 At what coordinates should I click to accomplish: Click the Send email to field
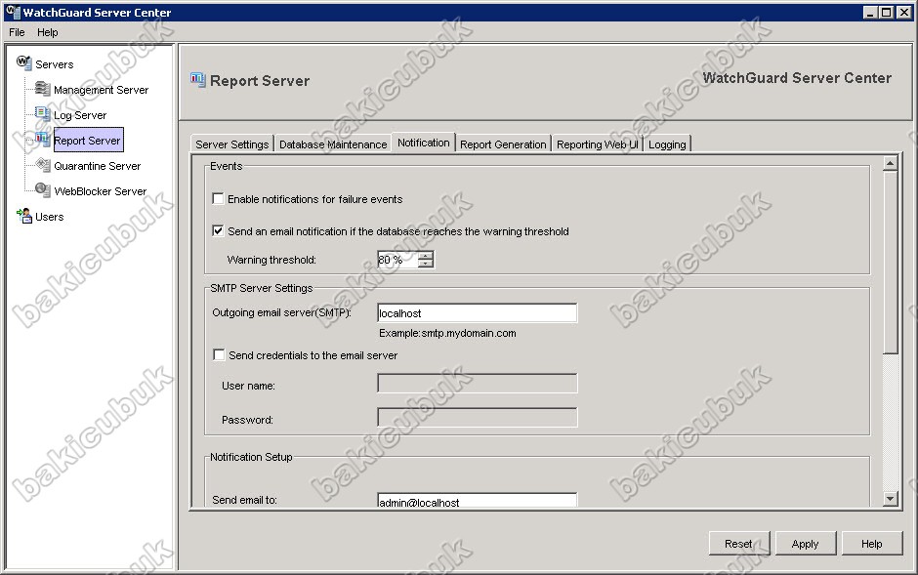pos(478,500)
